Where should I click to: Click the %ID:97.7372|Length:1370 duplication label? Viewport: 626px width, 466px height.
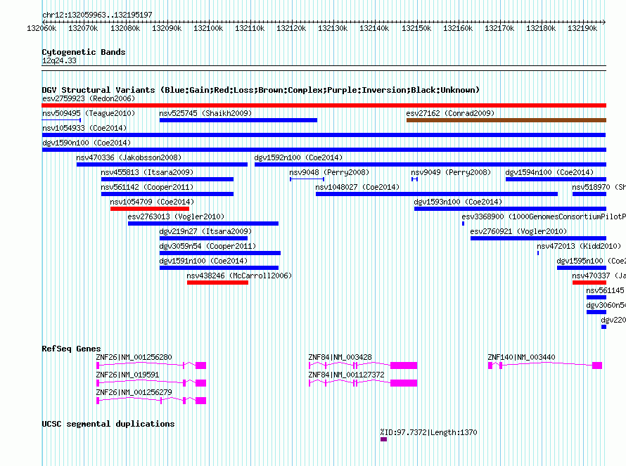[x=429, y=432]
